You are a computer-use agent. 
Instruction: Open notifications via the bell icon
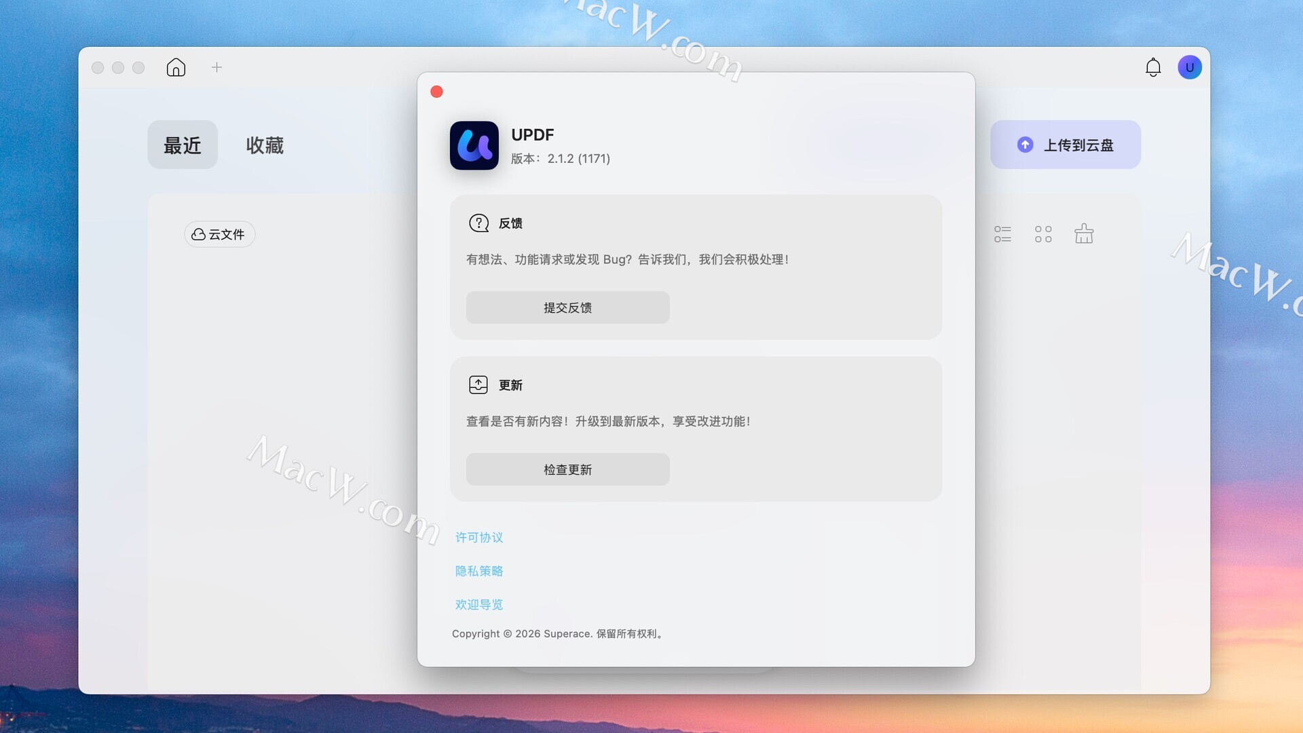click(x=1153, y=67)
